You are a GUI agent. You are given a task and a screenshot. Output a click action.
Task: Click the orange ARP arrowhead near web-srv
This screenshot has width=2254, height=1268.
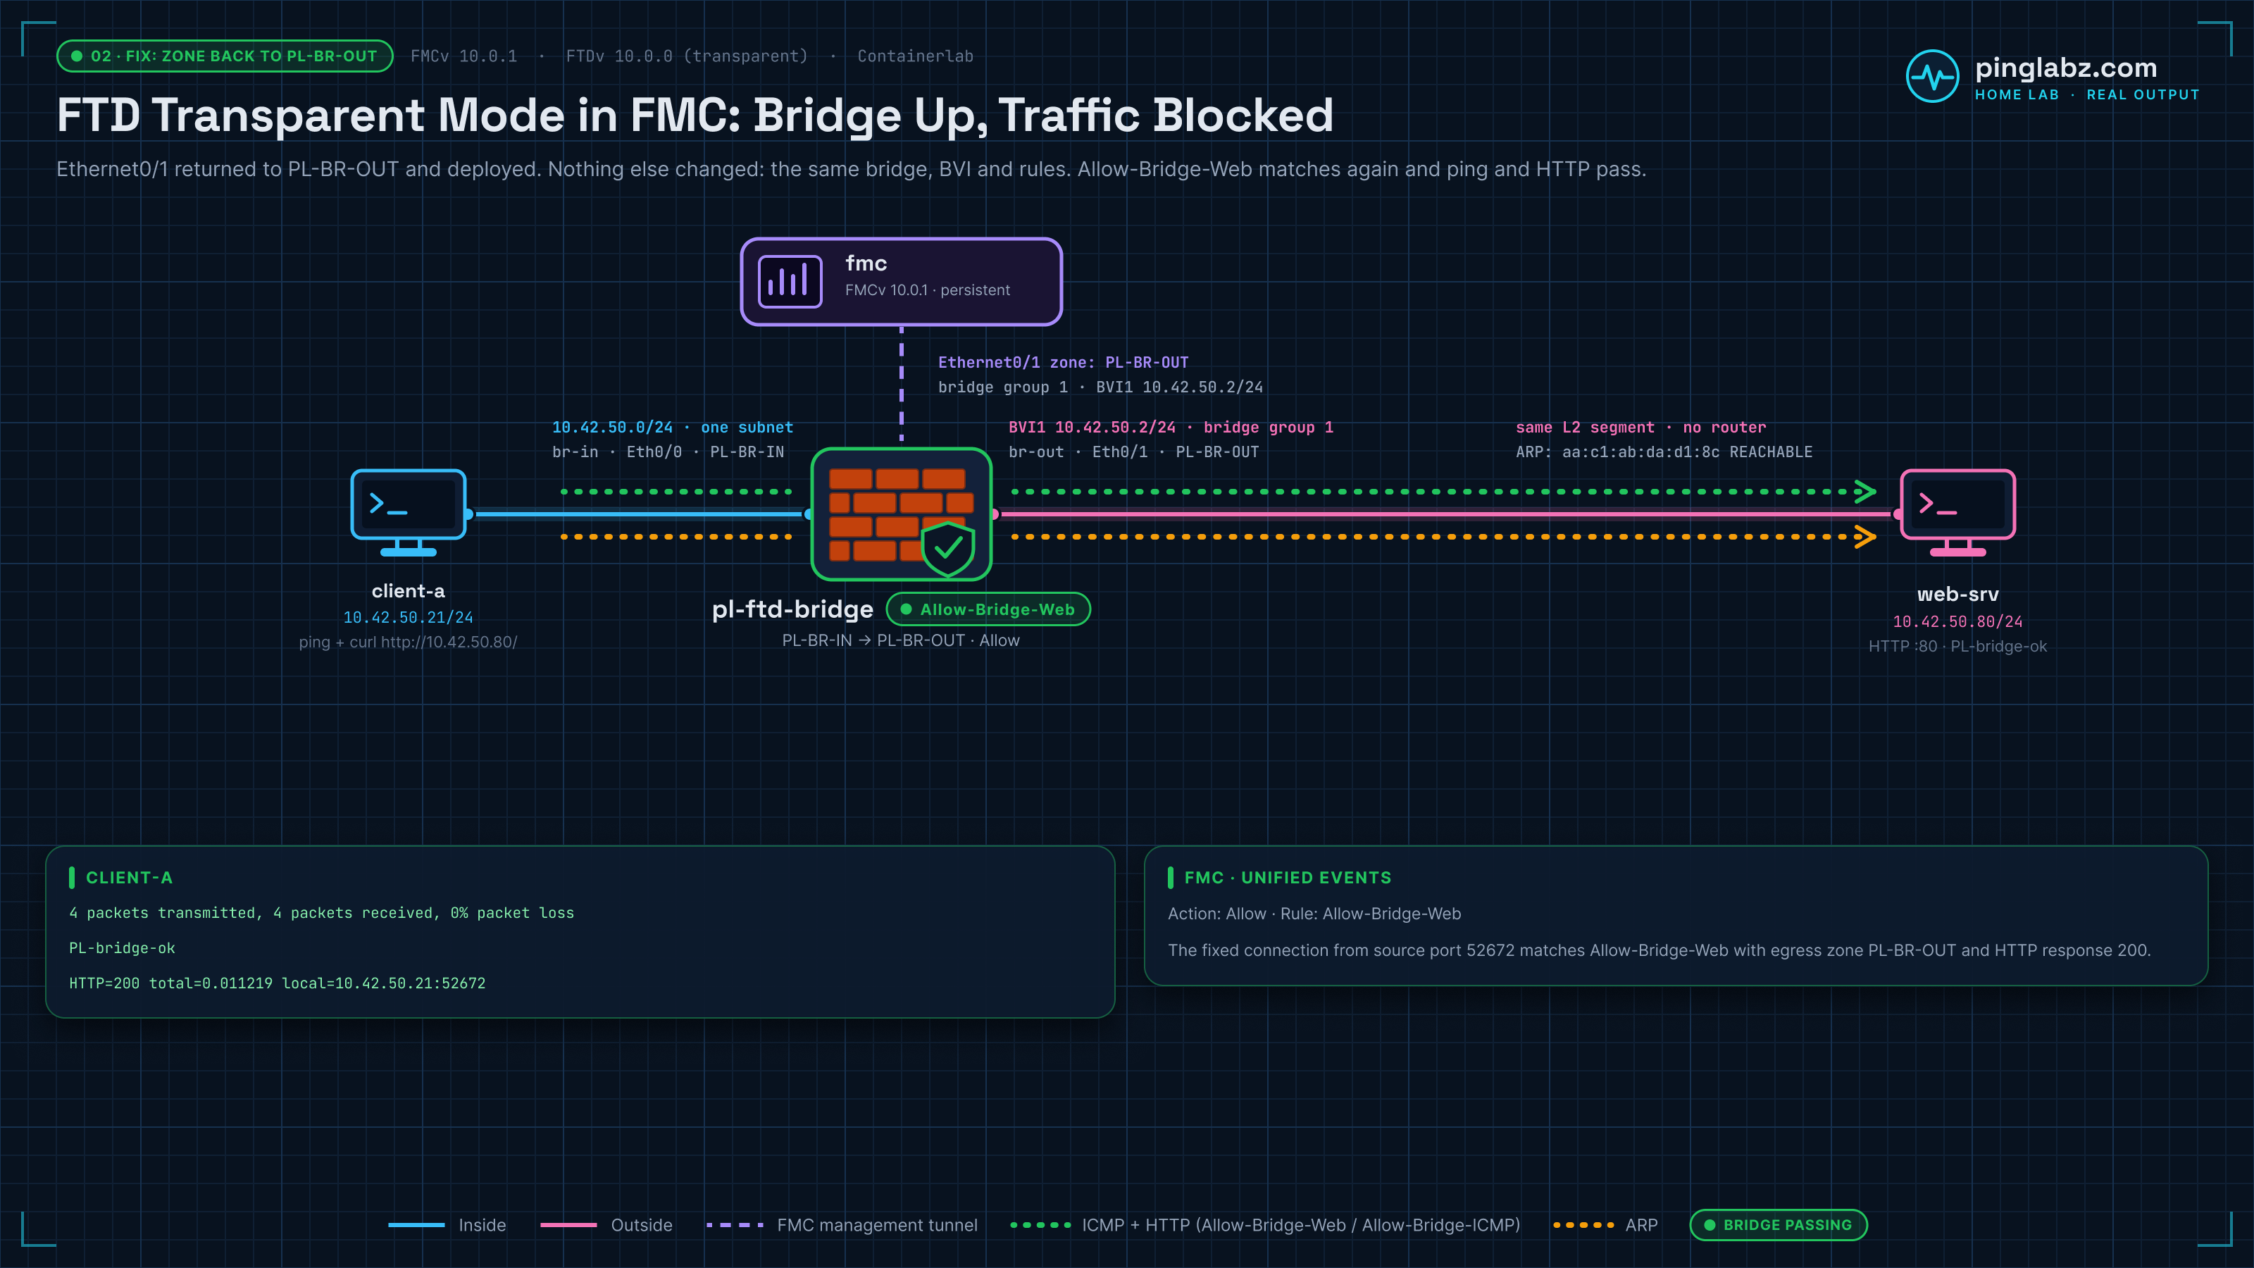point(1864,536)
